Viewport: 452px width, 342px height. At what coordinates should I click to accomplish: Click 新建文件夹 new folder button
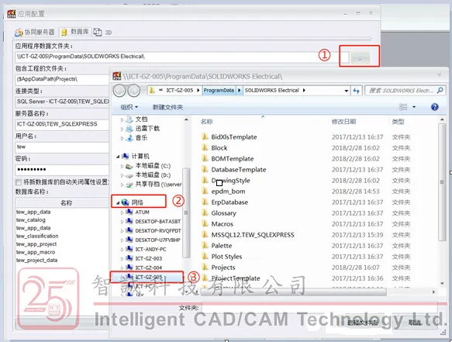[x=167, y=107]
